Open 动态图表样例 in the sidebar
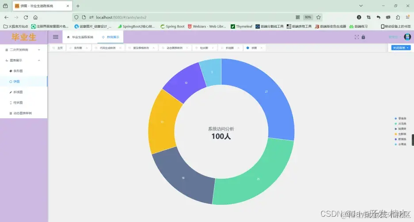414x222 pixels. 24,113
